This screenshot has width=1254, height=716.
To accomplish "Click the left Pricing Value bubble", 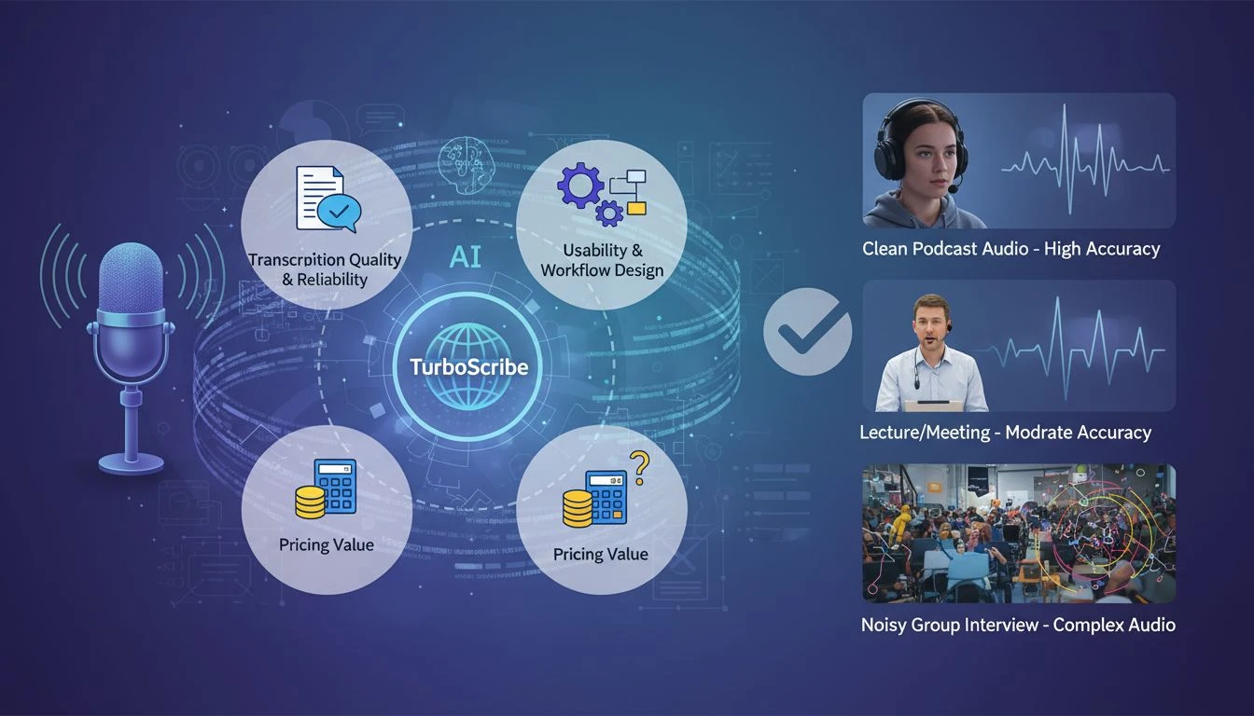I will (x=327, y=511).
